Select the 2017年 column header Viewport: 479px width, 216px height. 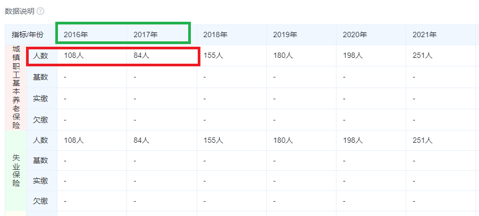coord(145,34)
